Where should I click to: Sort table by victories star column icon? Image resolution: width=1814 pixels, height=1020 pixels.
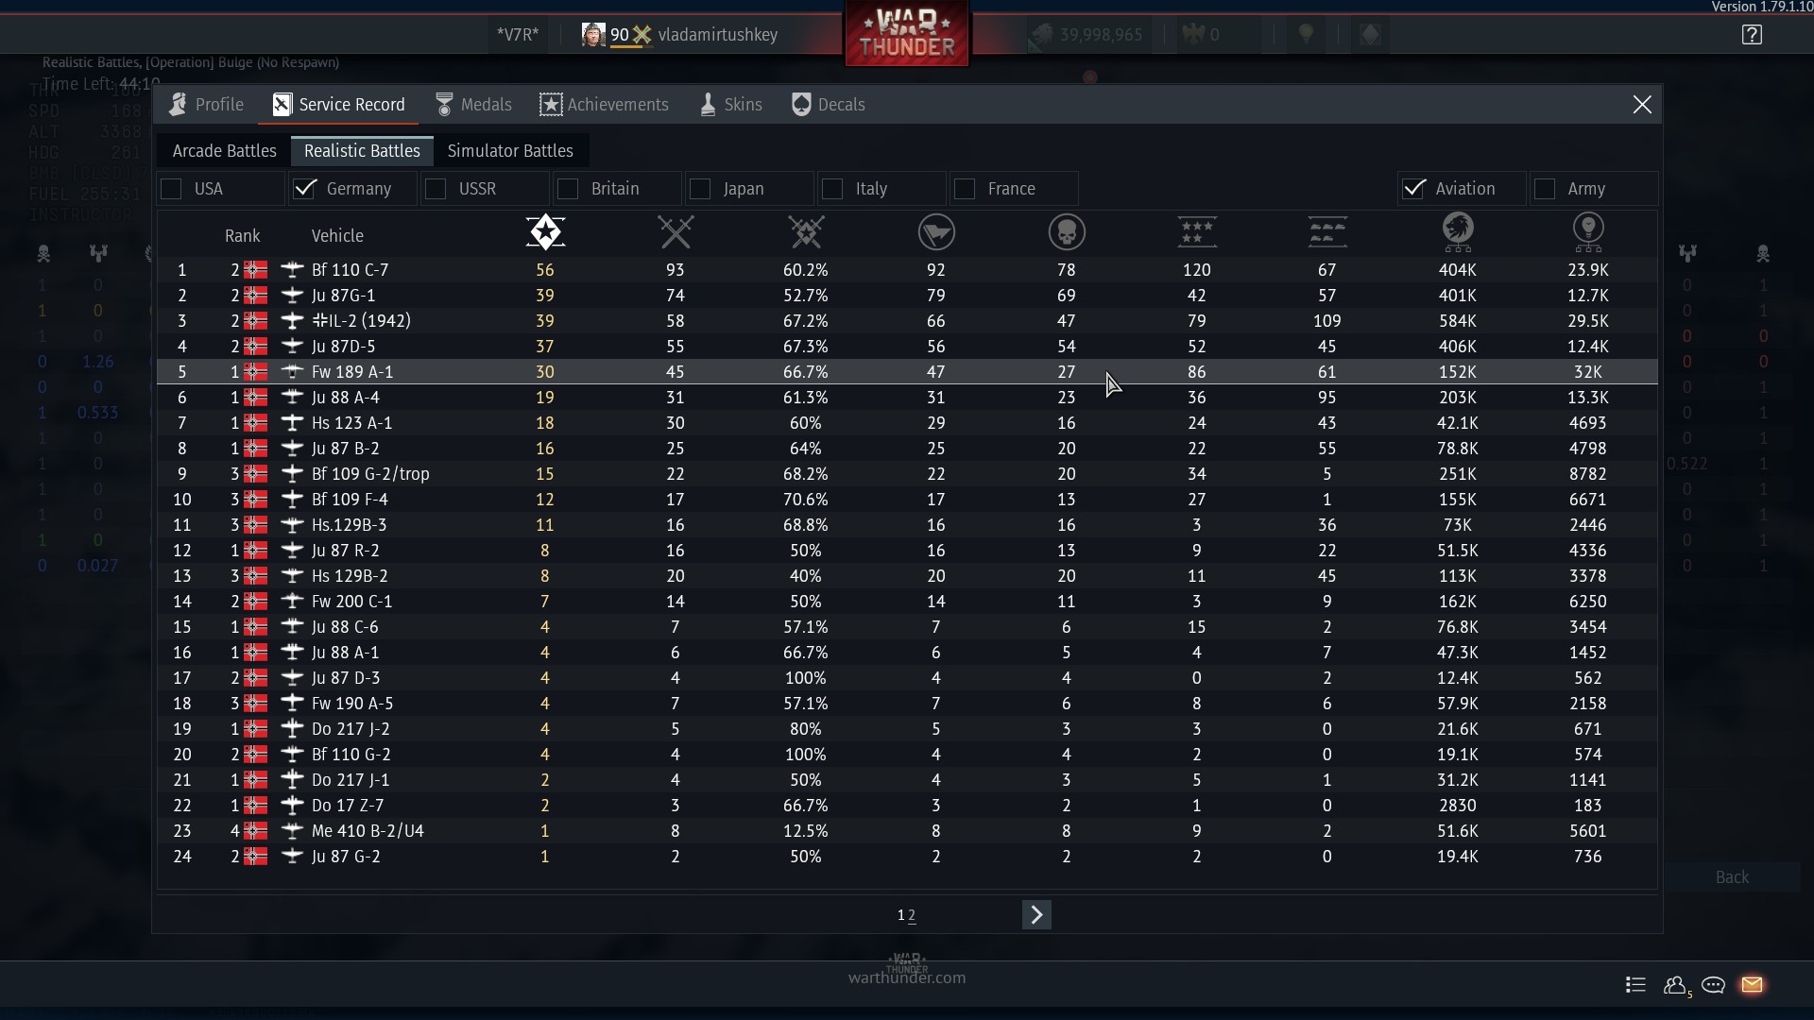tap(545, 232)
